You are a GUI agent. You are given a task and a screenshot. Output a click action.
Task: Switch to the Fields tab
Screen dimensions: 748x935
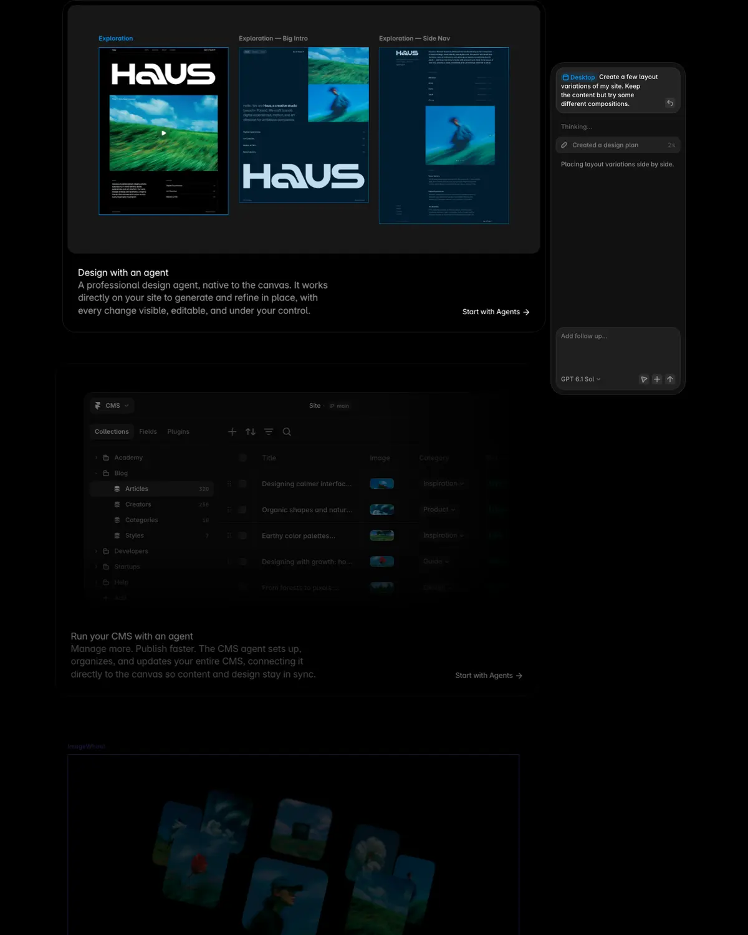(x=148, y=431)
